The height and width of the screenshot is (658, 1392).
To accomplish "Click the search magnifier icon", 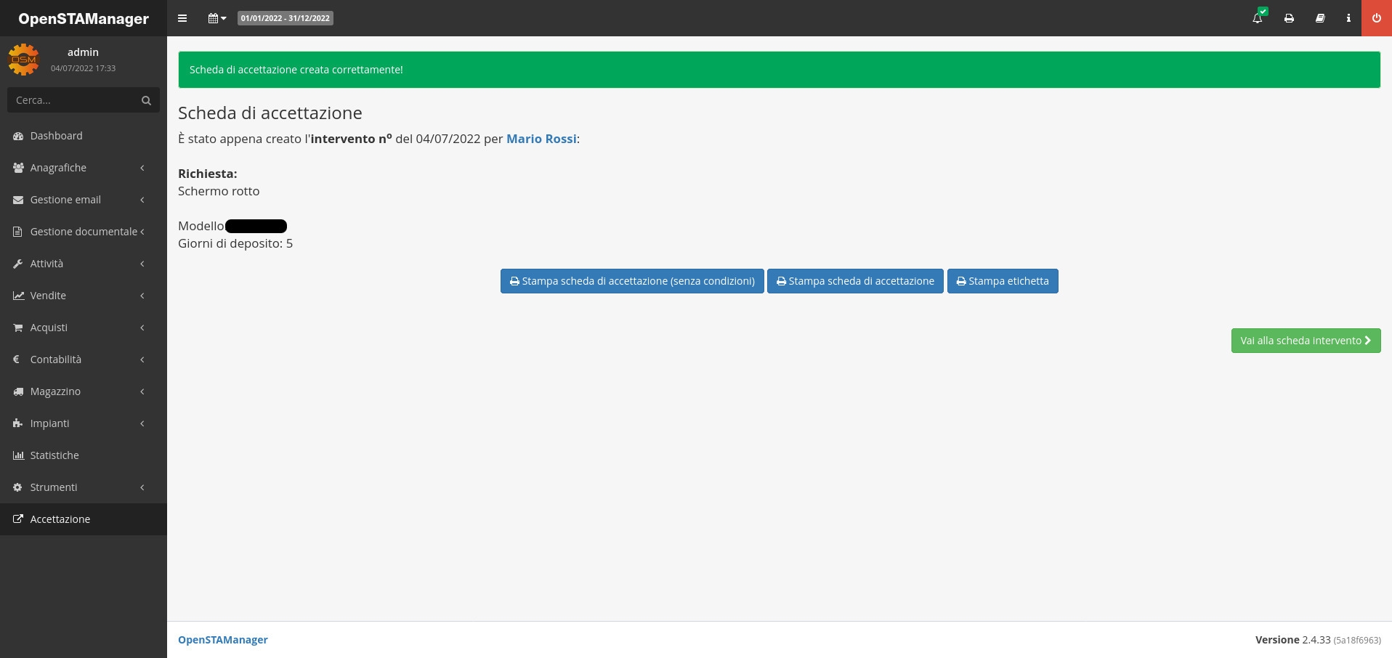I will (146, 100).
